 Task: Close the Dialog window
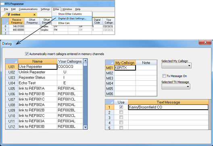tap(205, 42)
